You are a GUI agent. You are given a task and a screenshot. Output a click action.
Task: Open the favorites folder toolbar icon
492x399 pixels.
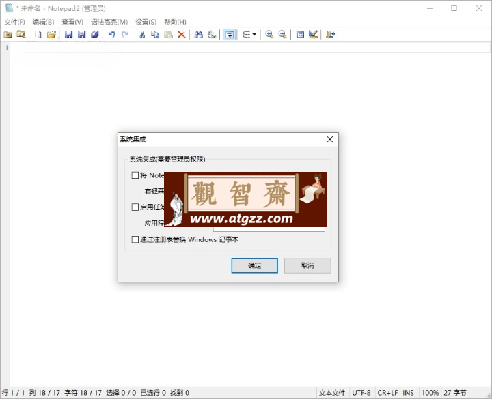8,35
